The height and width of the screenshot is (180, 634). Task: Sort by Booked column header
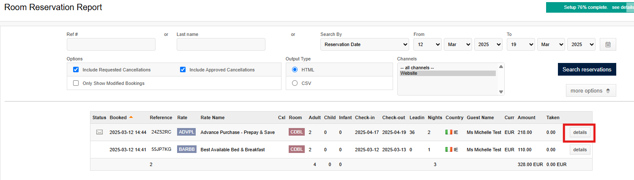pos(118,117)
